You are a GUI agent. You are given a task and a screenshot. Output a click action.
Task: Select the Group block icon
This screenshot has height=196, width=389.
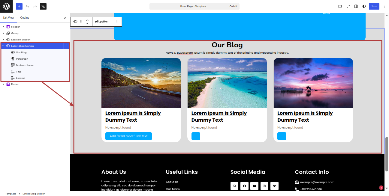8,33
